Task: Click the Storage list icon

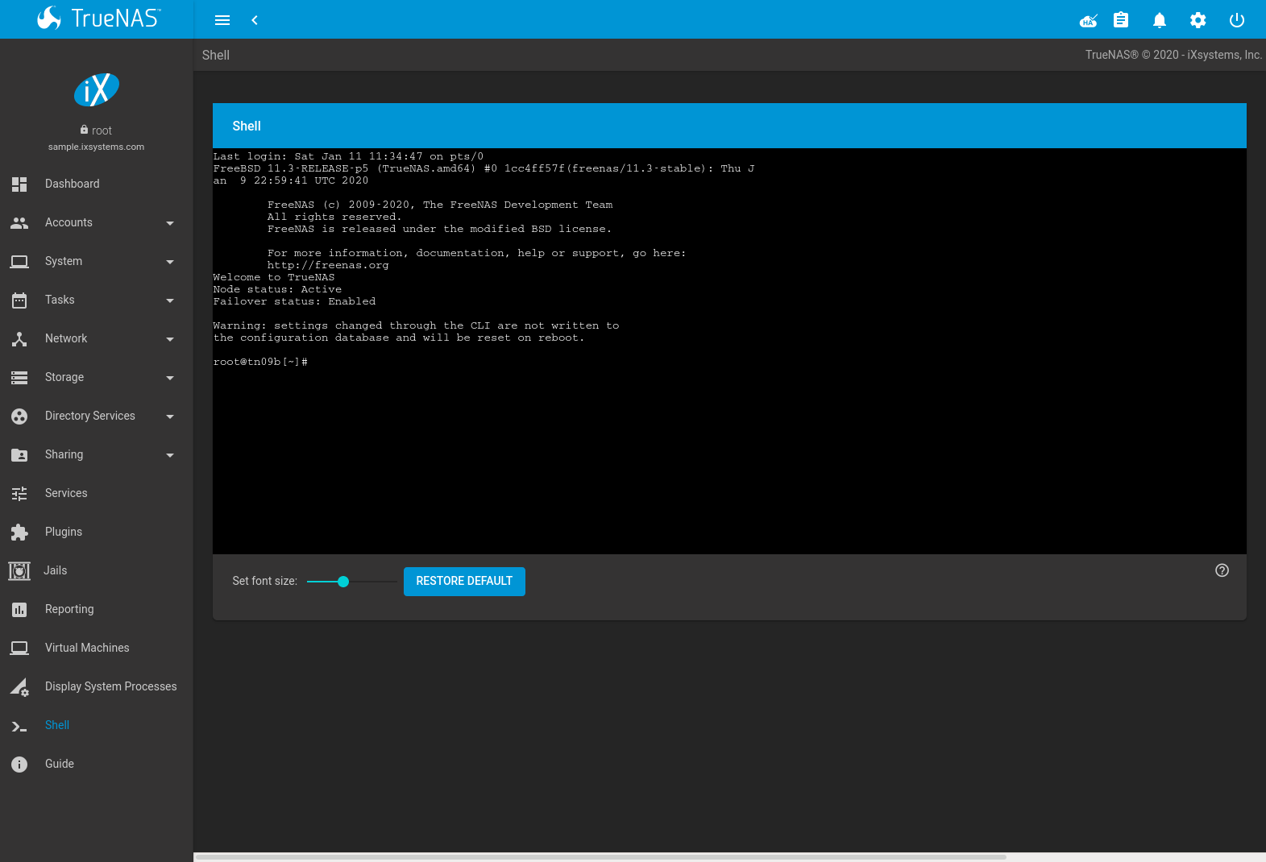Action: (x=19, y=377)
